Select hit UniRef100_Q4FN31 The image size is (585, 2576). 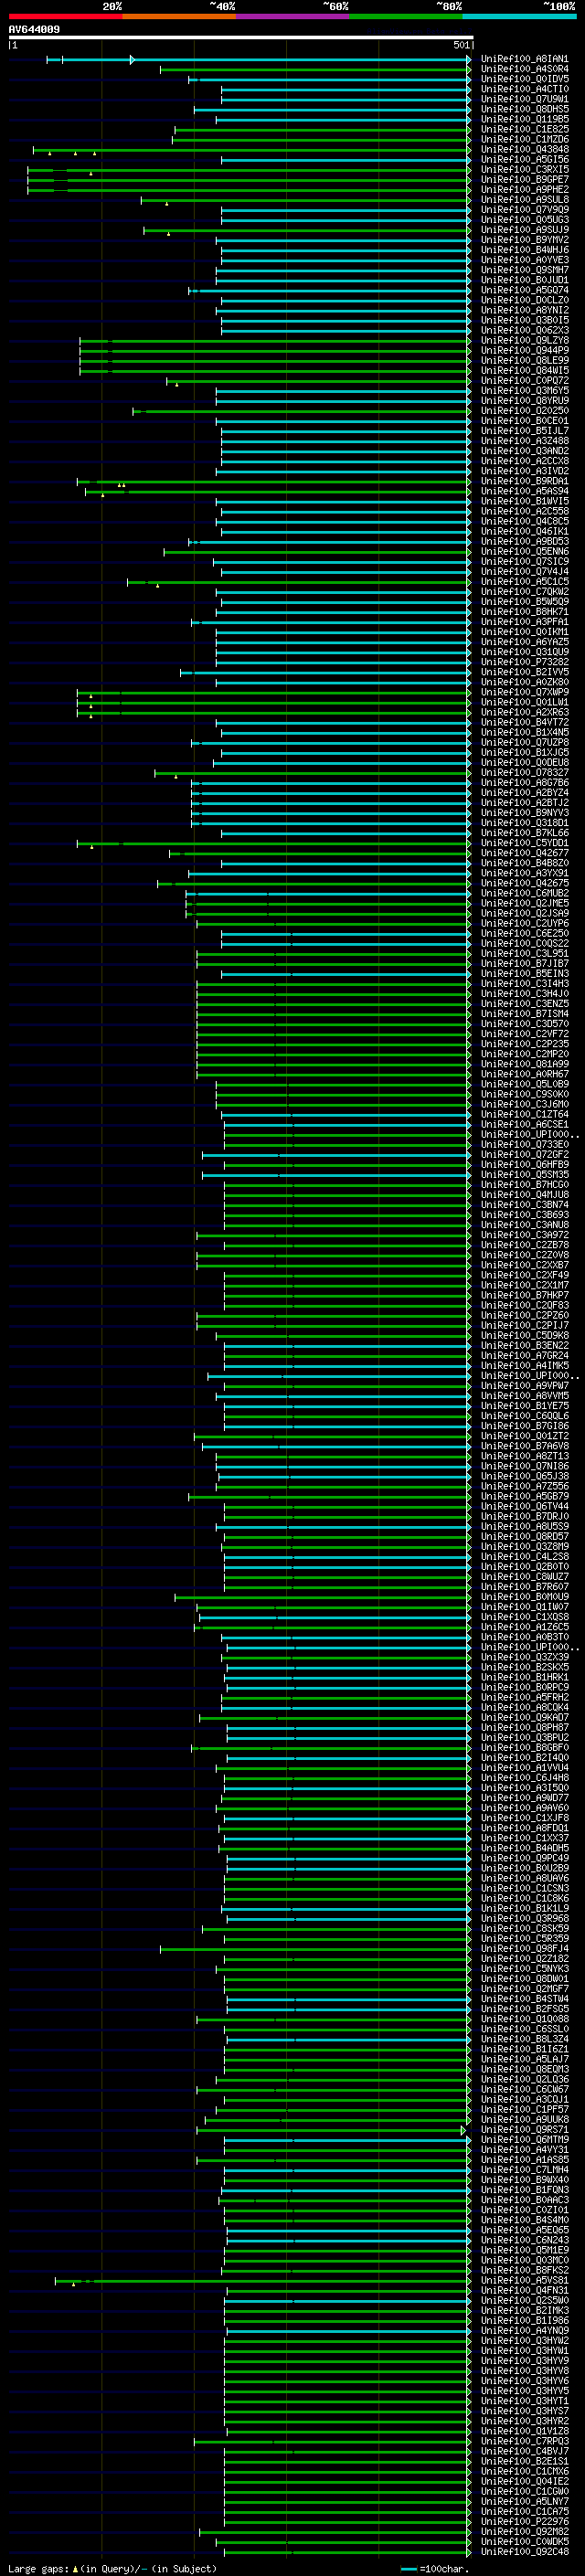pos(525,2290)
